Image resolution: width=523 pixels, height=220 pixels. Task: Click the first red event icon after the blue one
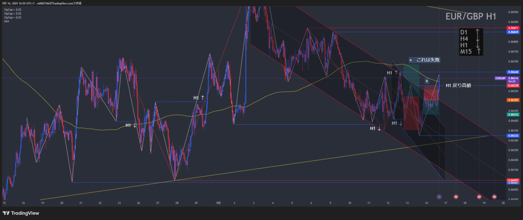point(456,197)
